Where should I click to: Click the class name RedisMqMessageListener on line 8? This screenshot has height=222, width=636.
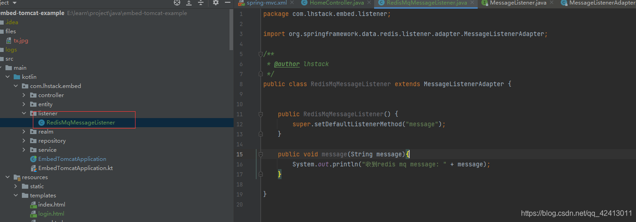351,84
